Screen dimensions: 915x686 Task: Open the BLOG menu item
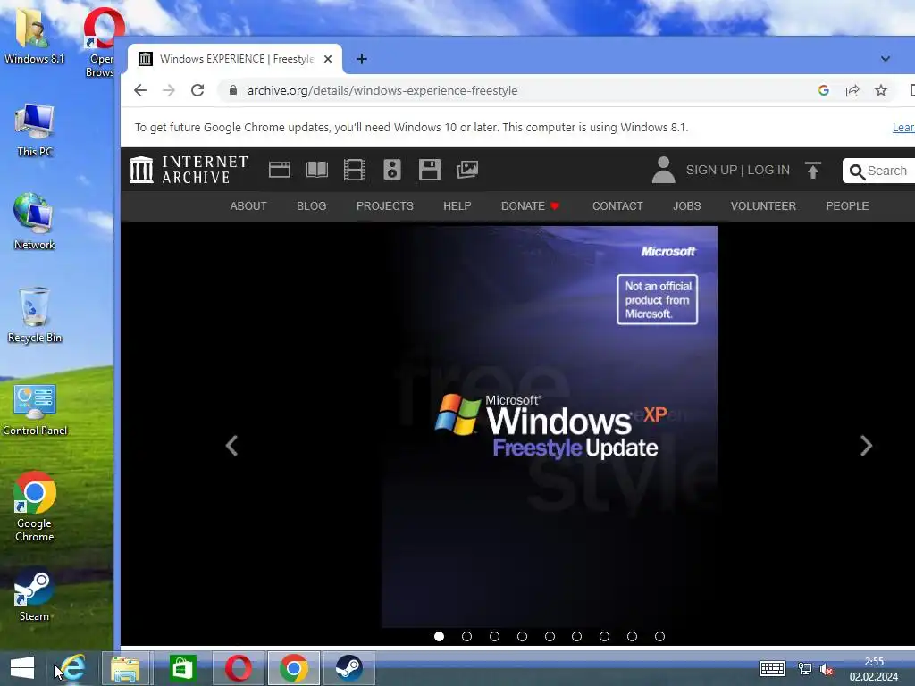point(311,206)
